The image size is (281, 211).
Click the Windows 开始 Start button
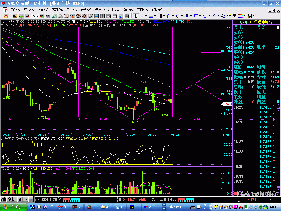14,207
